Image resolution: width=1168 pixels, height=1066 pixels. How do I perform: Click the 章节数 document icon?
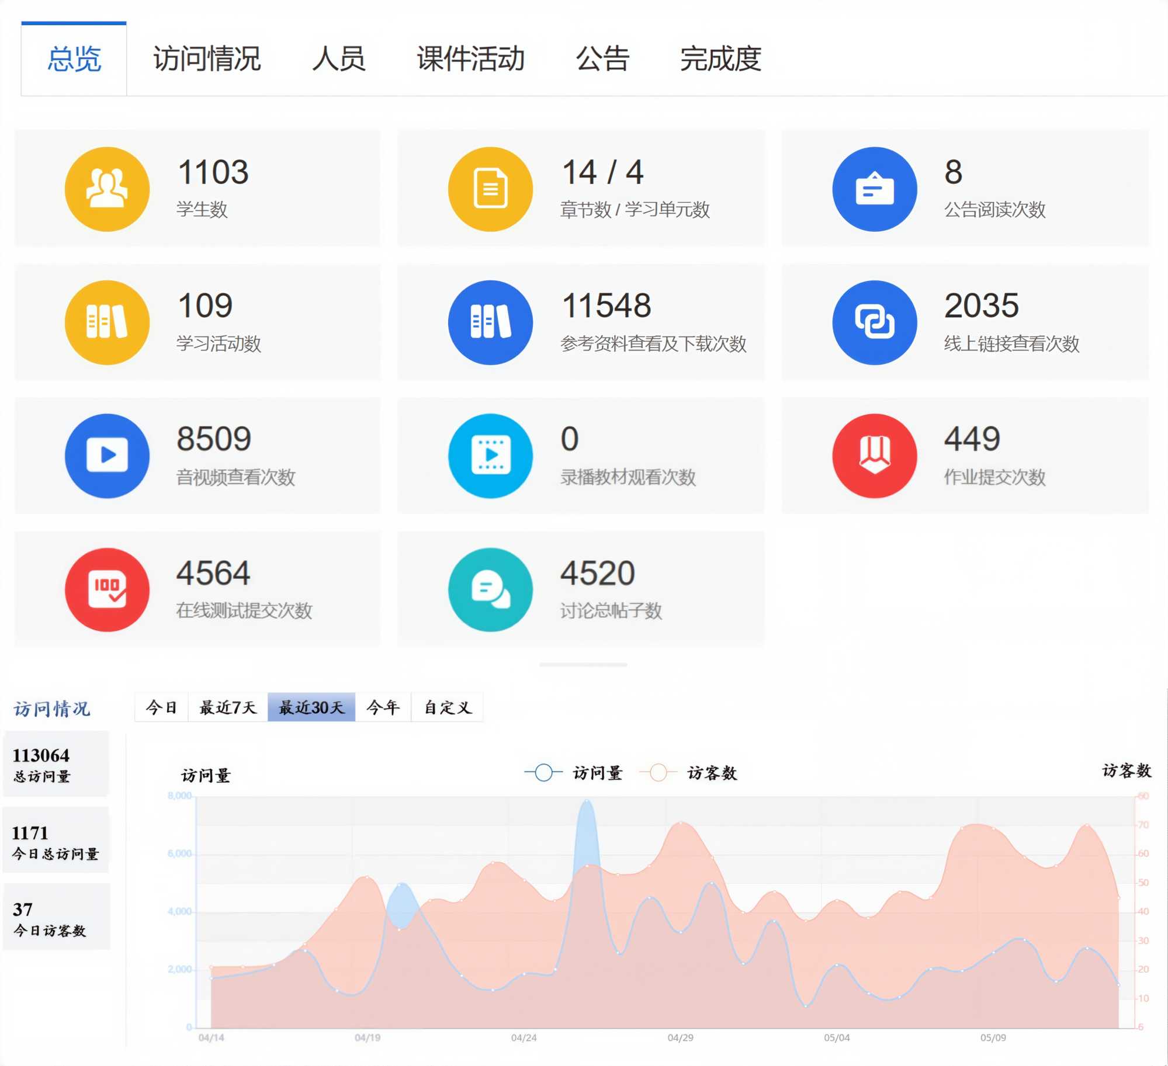click(490, 189)
